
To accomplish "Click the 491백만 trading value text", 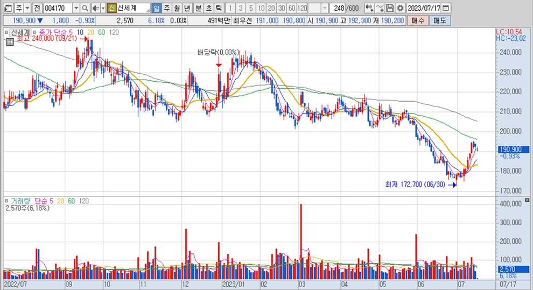I will (x=219, y=20).
